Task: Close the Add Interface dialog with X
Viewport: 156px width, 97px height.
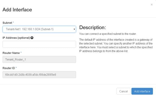Action: pyautogui.click(x=152, y=5)
